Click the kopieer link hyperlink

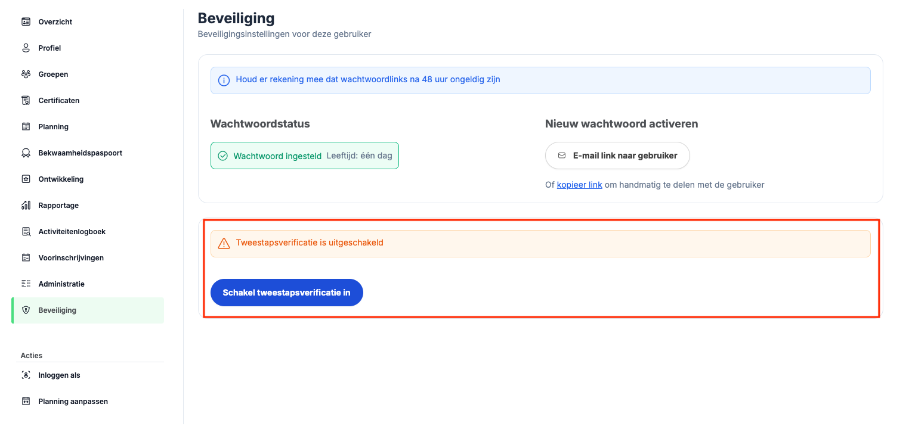pos(579,185)
